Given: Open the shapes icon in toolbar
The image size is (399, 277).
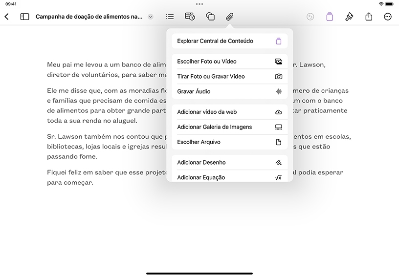Looking at the screenshot, I should [x=210, y=17].
